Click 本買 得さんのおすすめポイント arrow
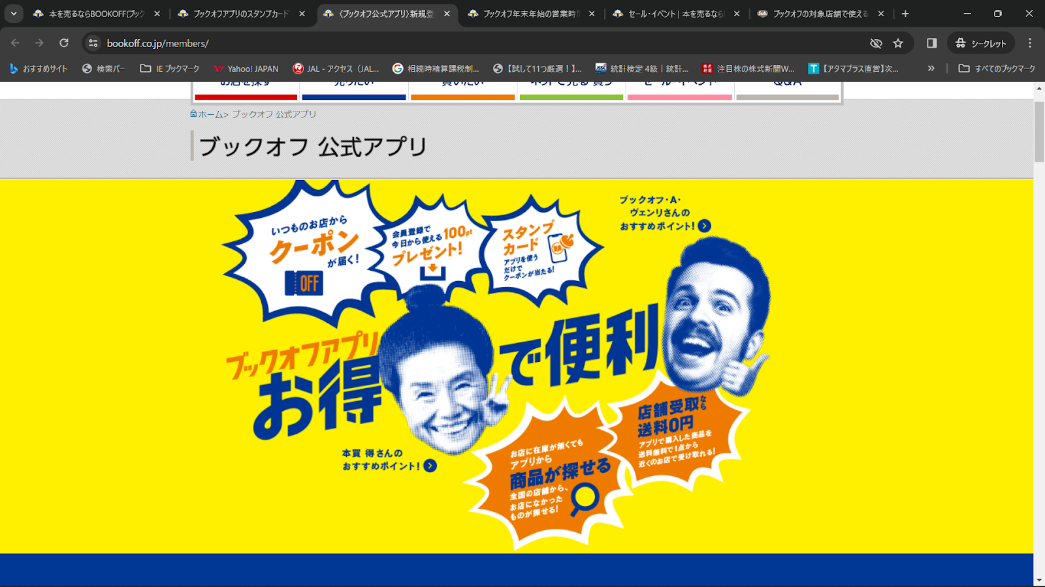 coord(430,466)
